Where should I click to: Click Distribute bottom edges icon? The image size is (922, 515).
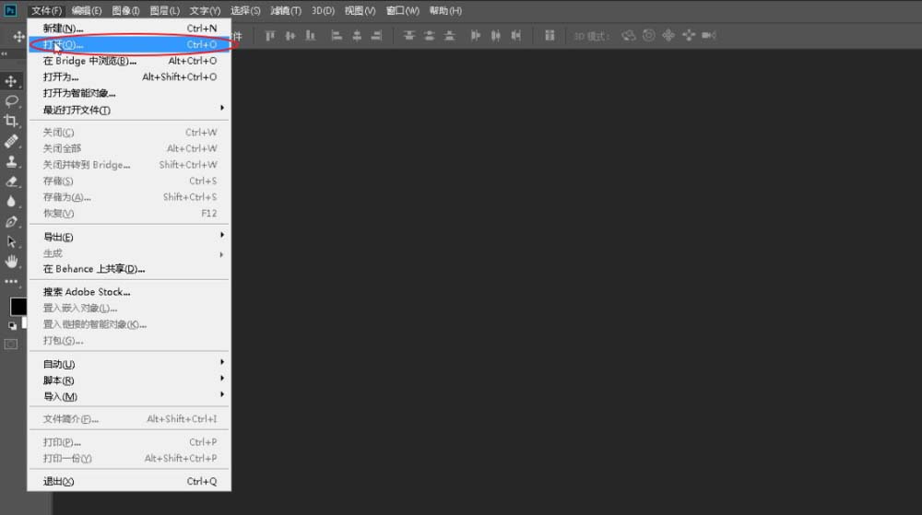pos(449,36)
